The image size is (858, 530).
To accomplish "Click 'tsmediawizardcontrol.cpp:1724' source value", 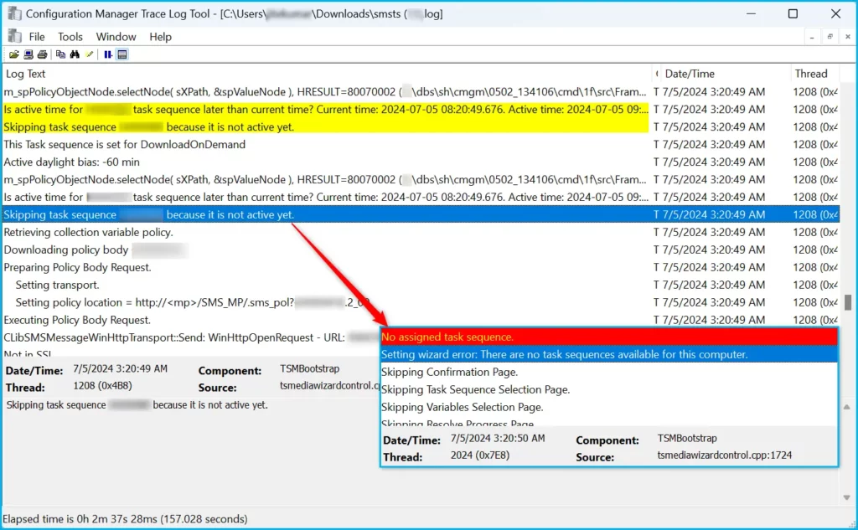I will tap(725, 455).
